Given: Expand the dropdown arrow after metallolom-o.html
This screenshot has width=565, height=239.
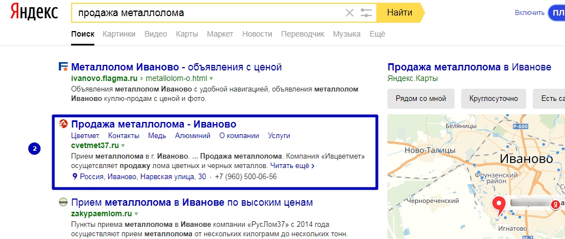Looking at the screenshot, I should pos(211,79).
